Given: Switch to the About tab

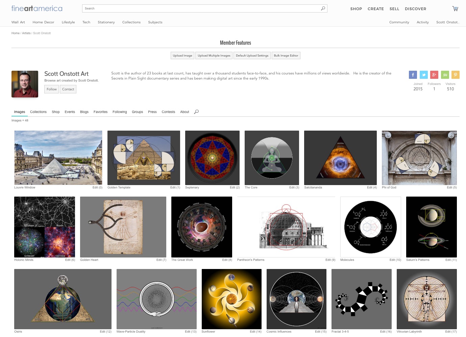Looking at the screenshot, I should coord(185,112).
